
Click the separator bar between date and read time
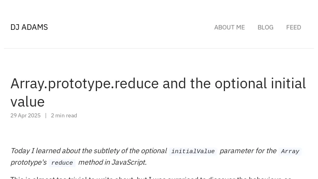(x=46, y=115)
